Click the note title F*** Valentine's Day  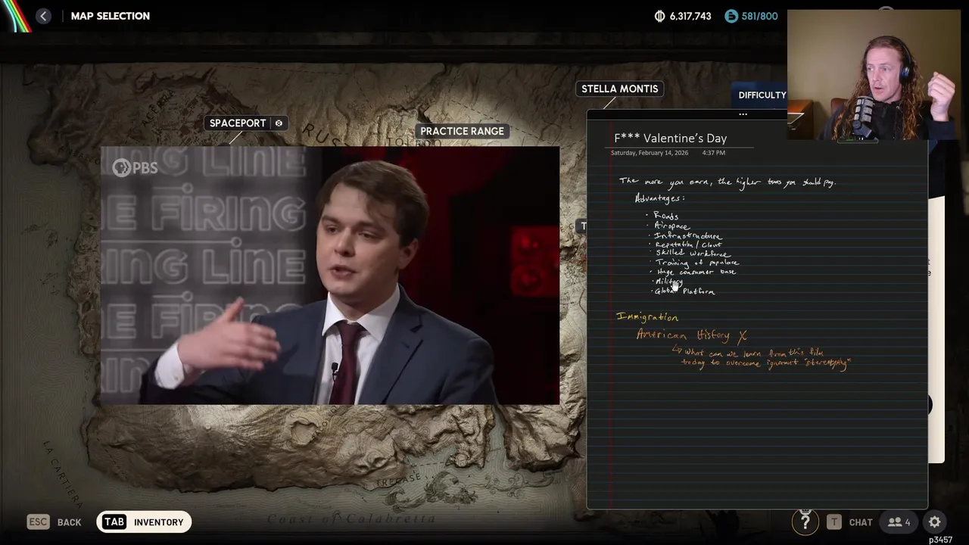click(x=671, y=139)
